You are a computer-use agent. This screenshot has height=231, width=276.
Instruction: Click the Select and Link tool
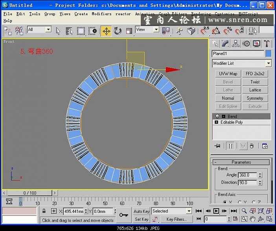8,31
